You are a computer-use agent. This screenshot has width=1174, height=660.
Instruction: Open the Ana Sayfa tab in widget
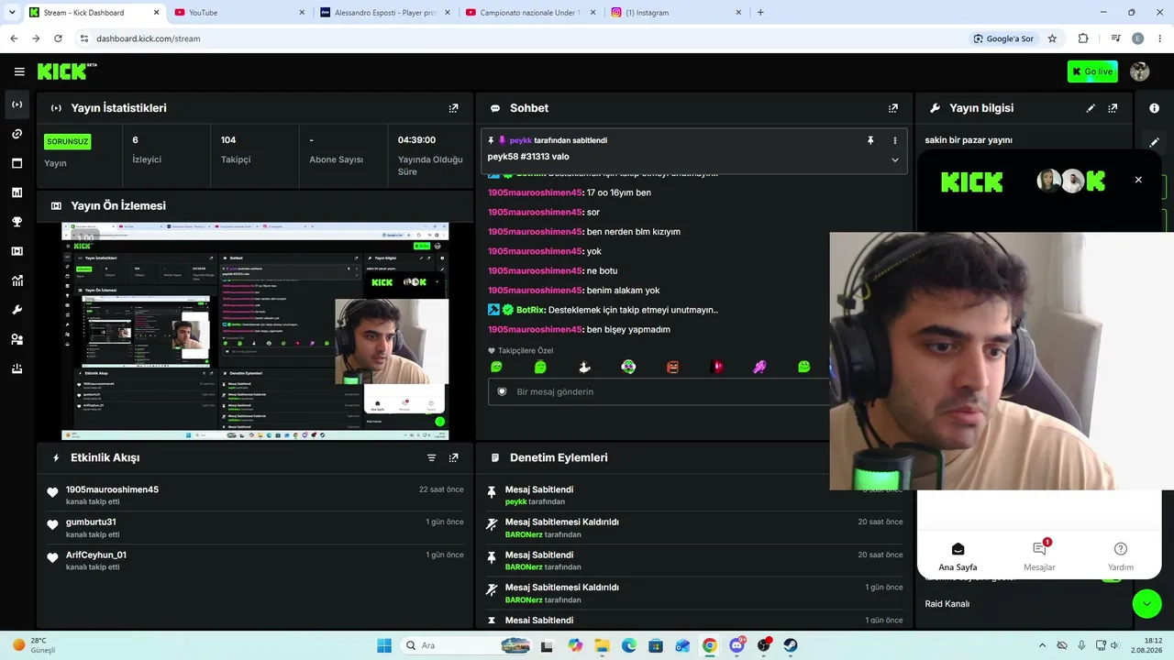(x=958, y=555)
